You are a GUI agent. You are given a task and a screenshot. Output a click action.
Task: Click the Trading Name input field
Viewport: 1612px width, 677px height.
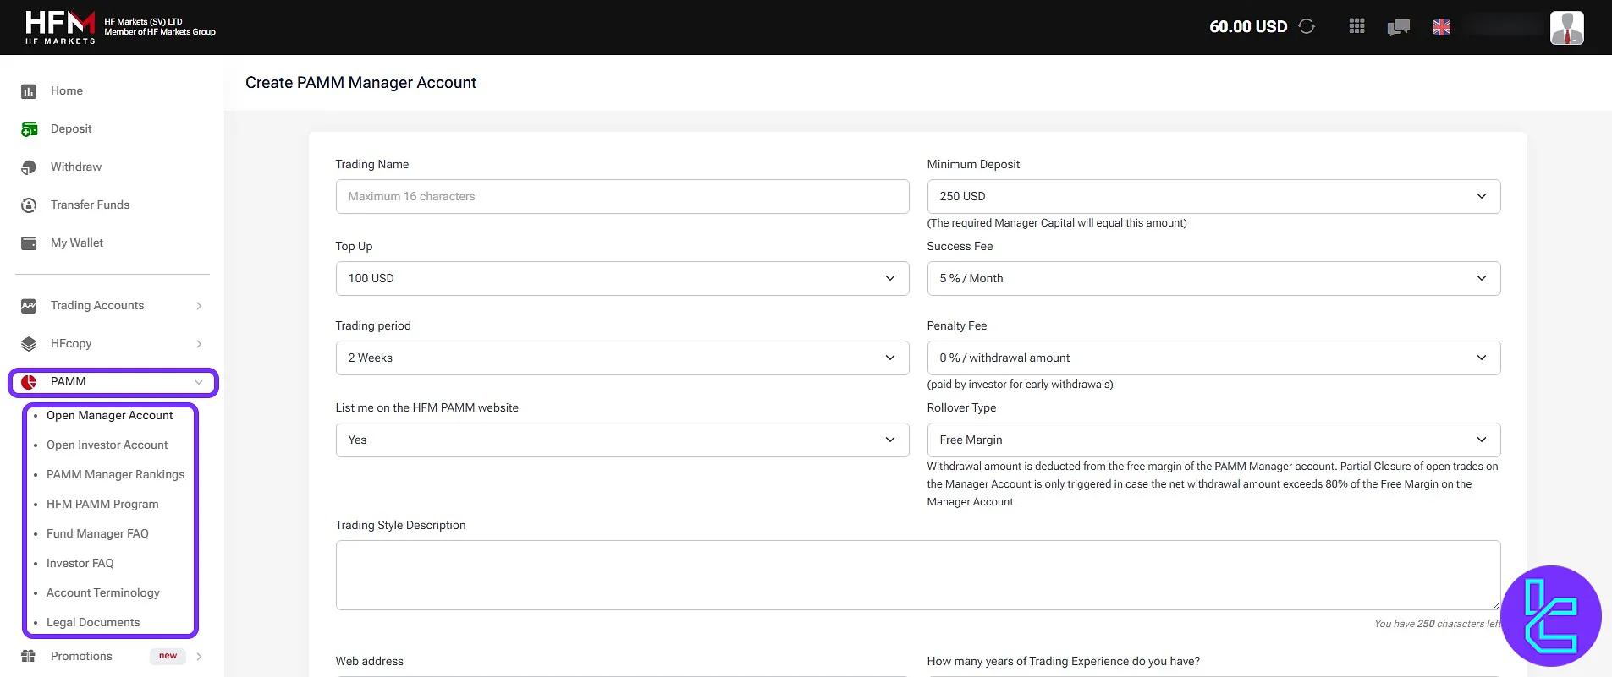pyautogui.click(x=622, y=196)
